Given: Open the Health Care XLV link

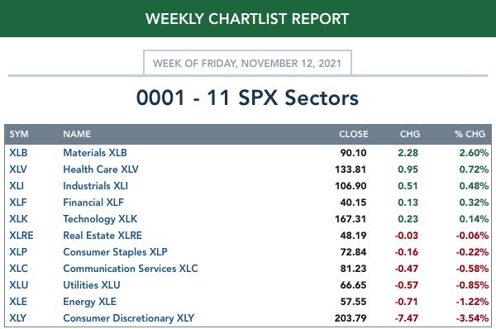Looking at the screenshot, I should click(x=101, y=169).
